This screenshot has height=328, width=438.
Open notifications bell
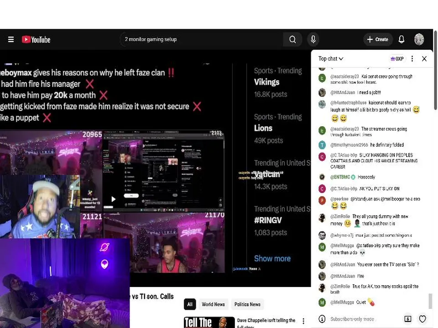coord(401,40)
